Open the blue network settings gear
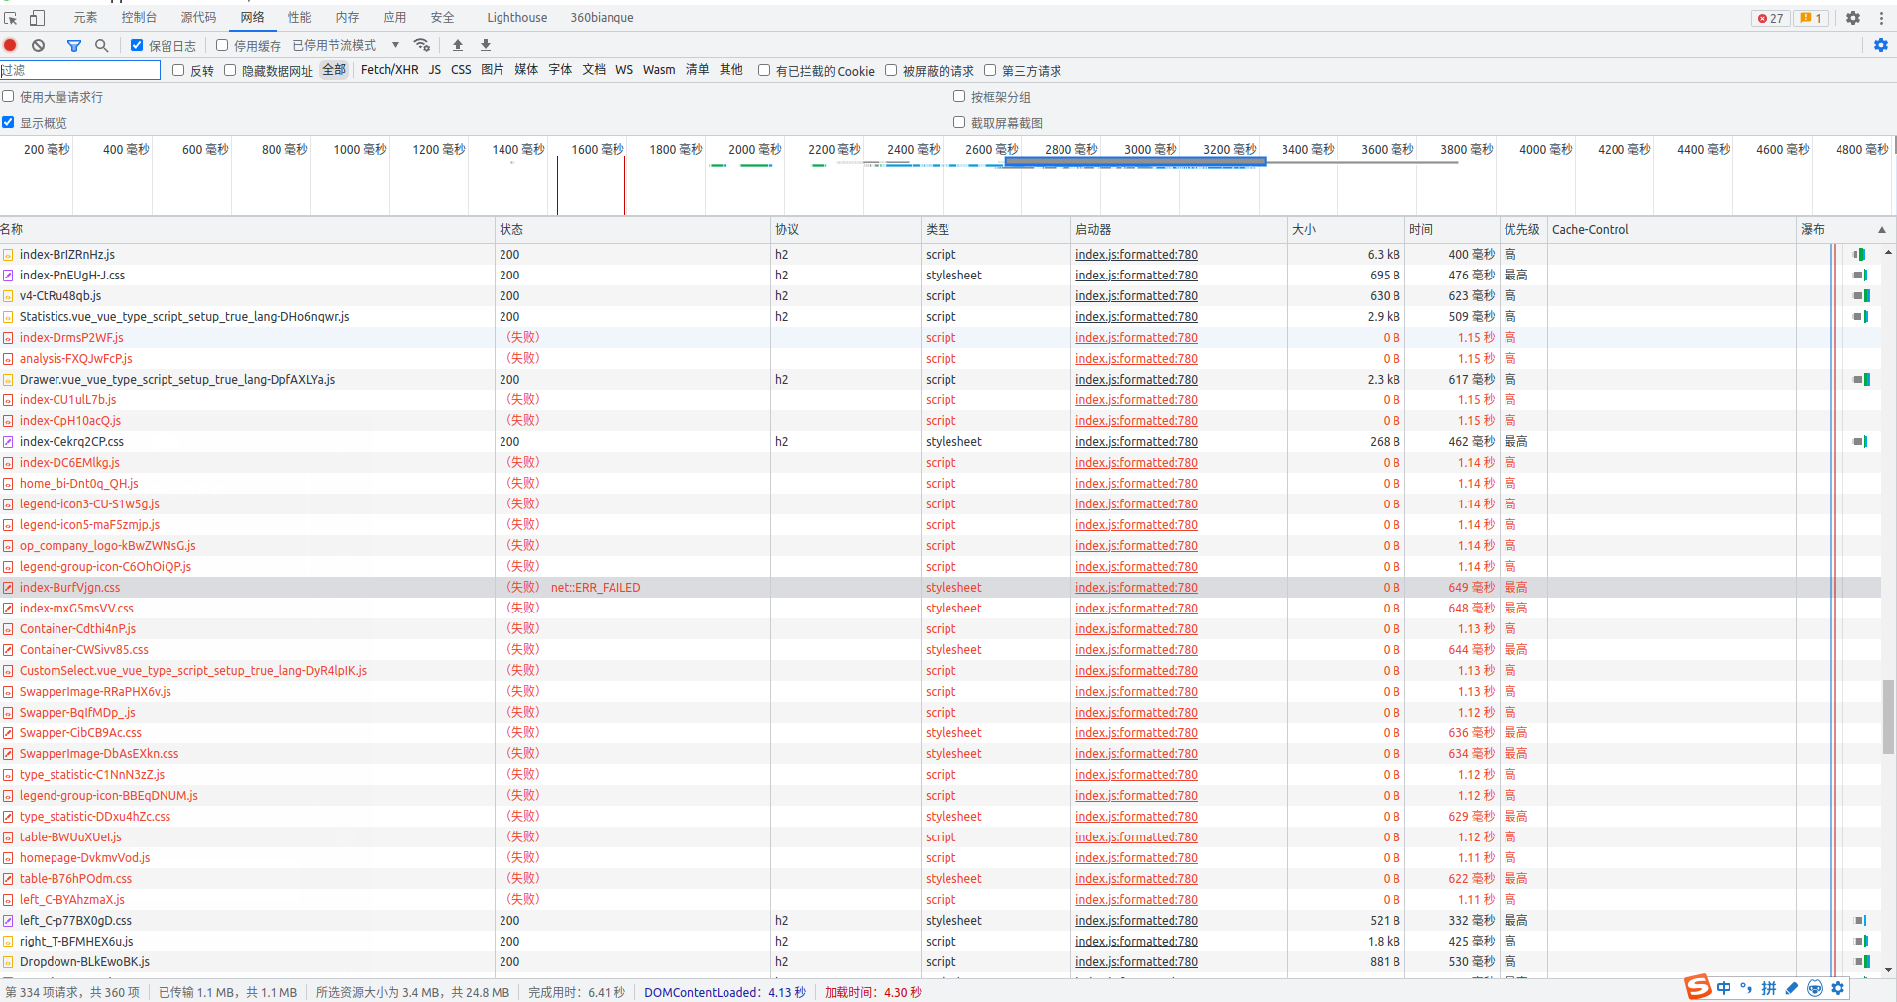 1880,45
